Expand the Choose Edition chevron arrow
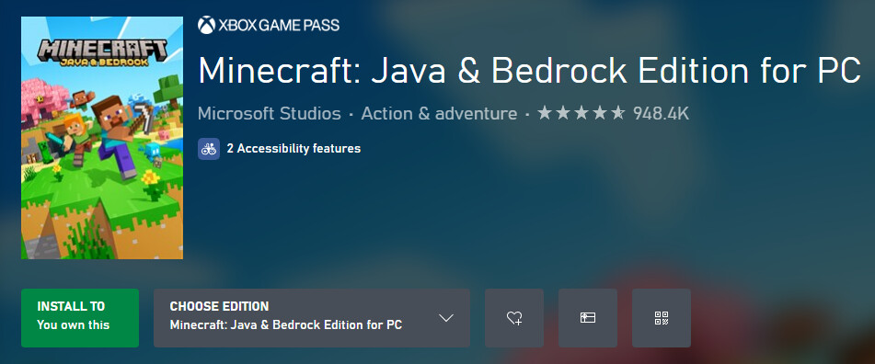Image resolution: width=875 pixels, height=364 pixels. pos(446,318)
